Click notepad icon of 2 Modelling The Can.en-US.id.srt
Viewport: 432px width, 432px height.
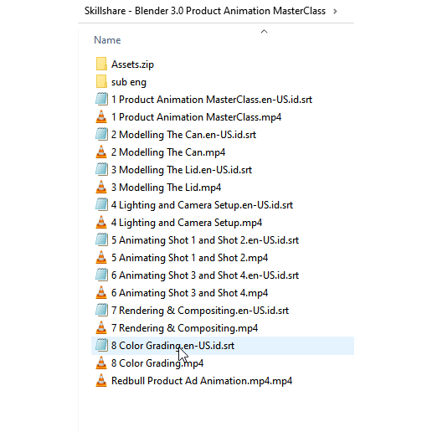click(101, 135)
